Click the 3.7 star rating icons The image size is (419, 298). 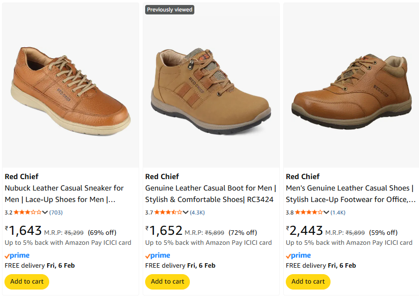tap(168, 212)
